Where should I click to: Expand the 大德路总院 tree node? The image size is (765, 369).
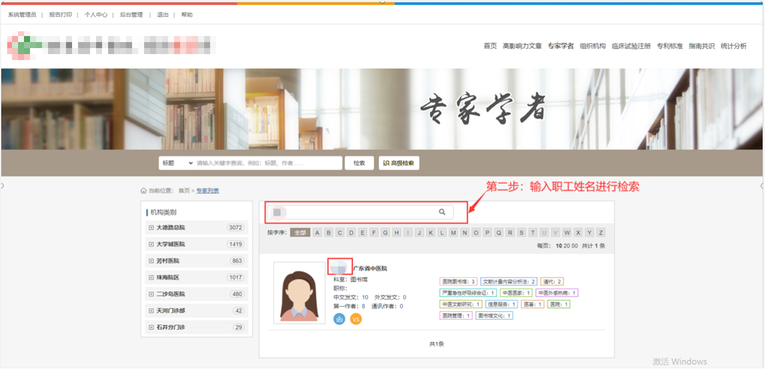[x=151, y=228]
